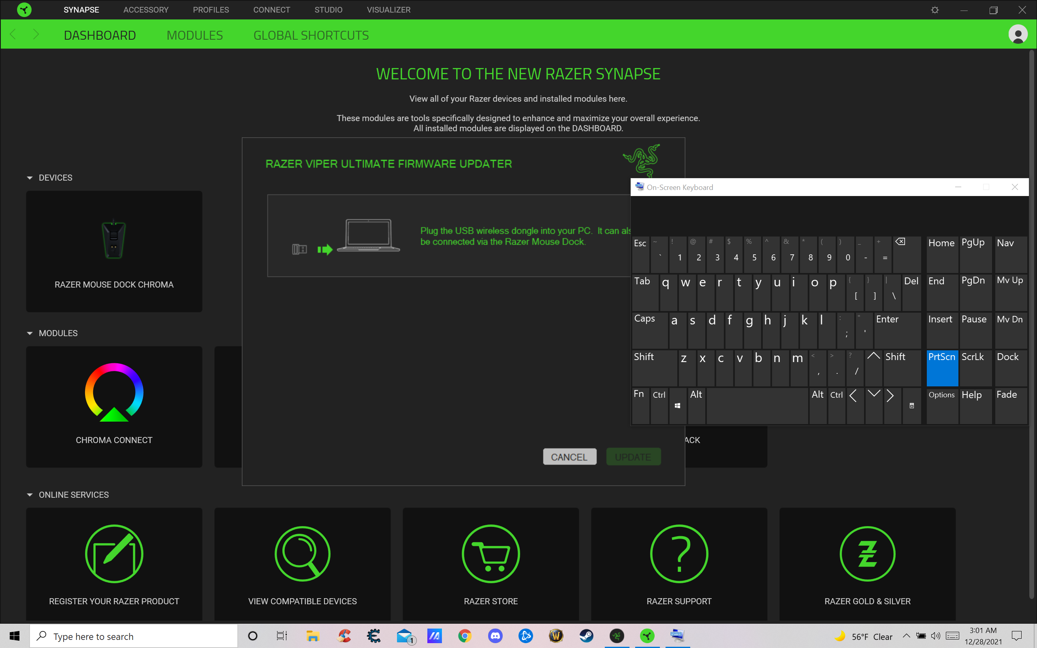This screenshot has width=1037, height=648.
Task: Open the volume control in system tray
Action: (x=935, y=636)
